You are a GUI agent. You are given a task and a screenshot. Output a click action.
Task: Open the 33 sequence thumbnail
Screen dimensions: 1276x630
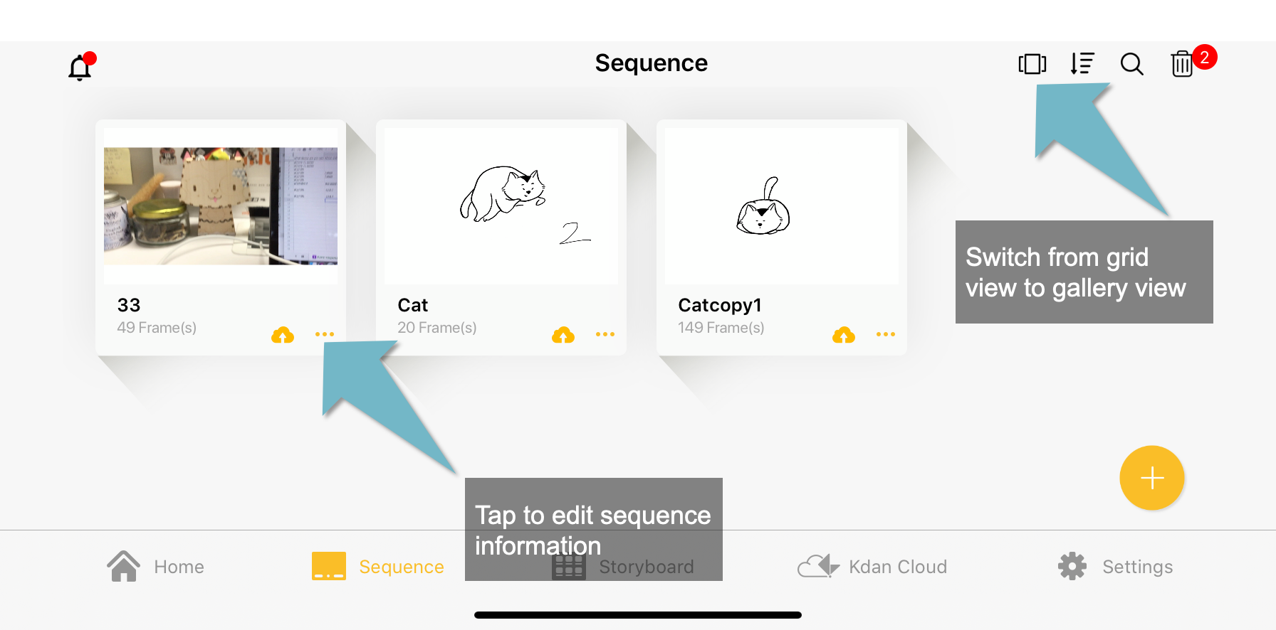click(221, 206)
